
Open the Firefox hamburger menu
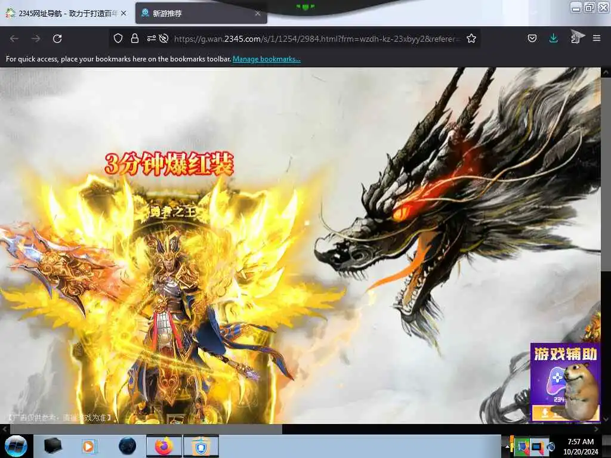[597, 38]
